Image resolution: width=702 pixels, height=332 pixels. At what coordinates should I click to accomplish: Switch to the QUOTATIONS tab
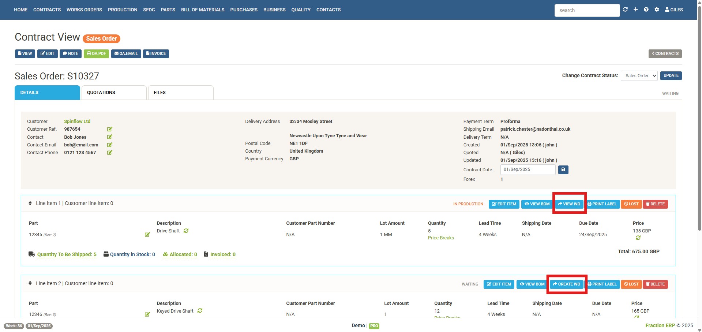(101, 92)
